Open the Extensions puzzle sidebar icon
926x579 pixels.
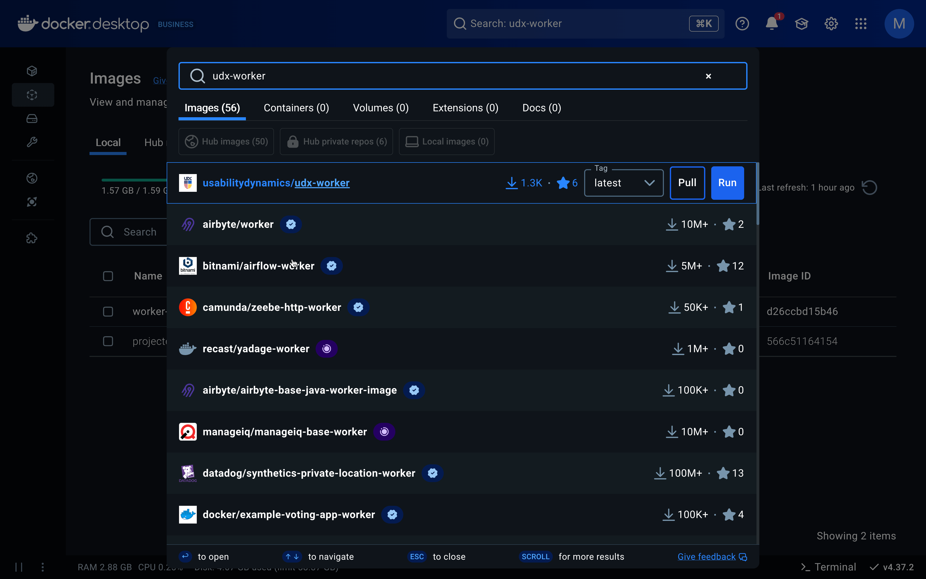click(32, 238)
